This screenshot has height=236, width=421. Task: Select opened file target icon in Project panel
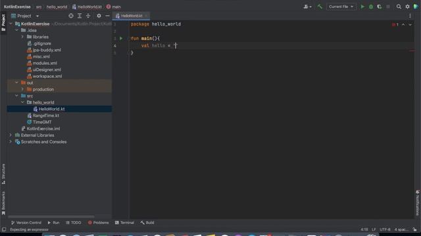[71, 16]
